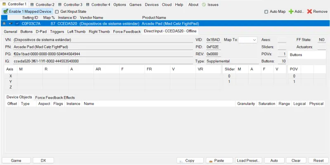Click the Auto button
This screenshot has width=330, height=165.
(x=274, y=160)
